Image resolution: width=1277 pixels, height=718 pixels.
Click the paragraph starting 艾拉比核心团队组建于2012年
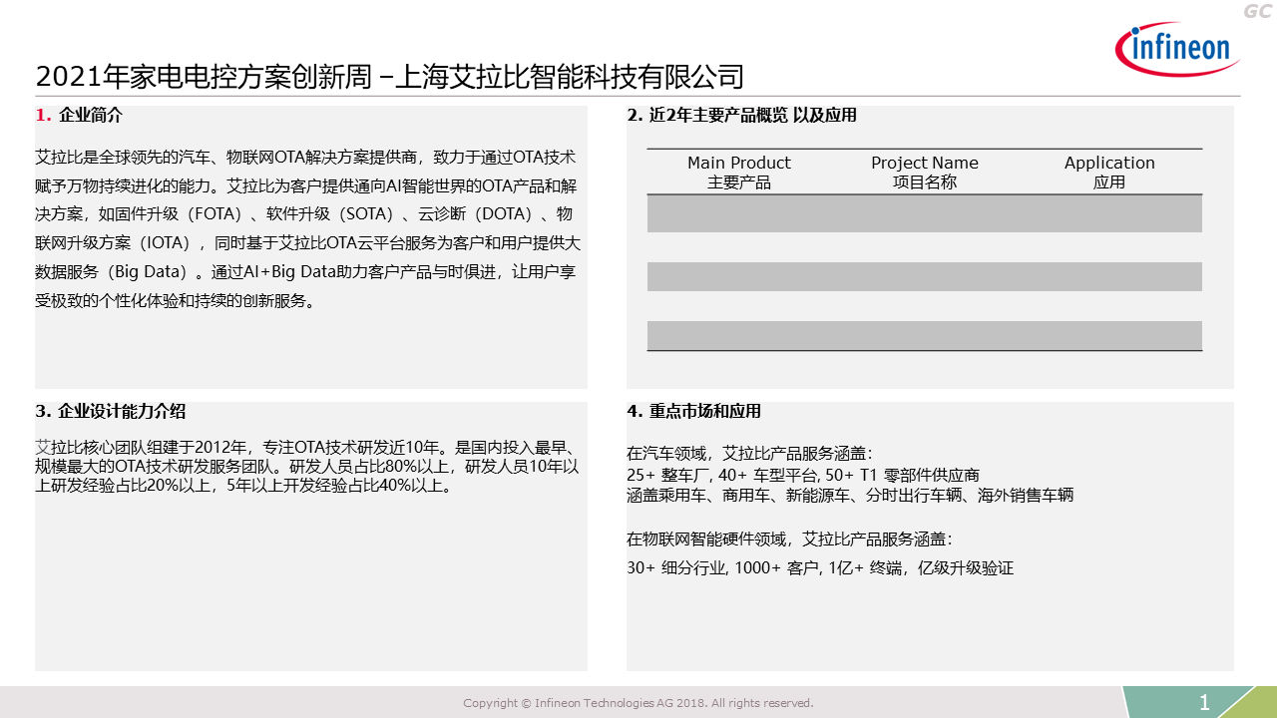(308, 467)
